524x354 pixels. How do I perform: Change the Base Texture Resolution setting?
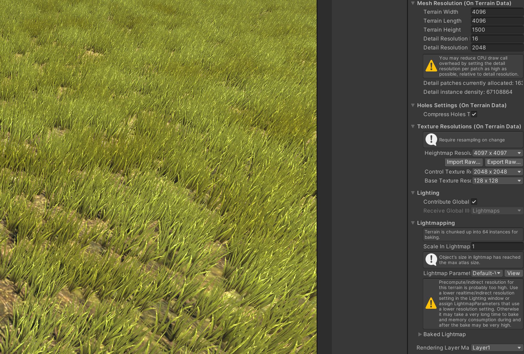pos(497,180)
